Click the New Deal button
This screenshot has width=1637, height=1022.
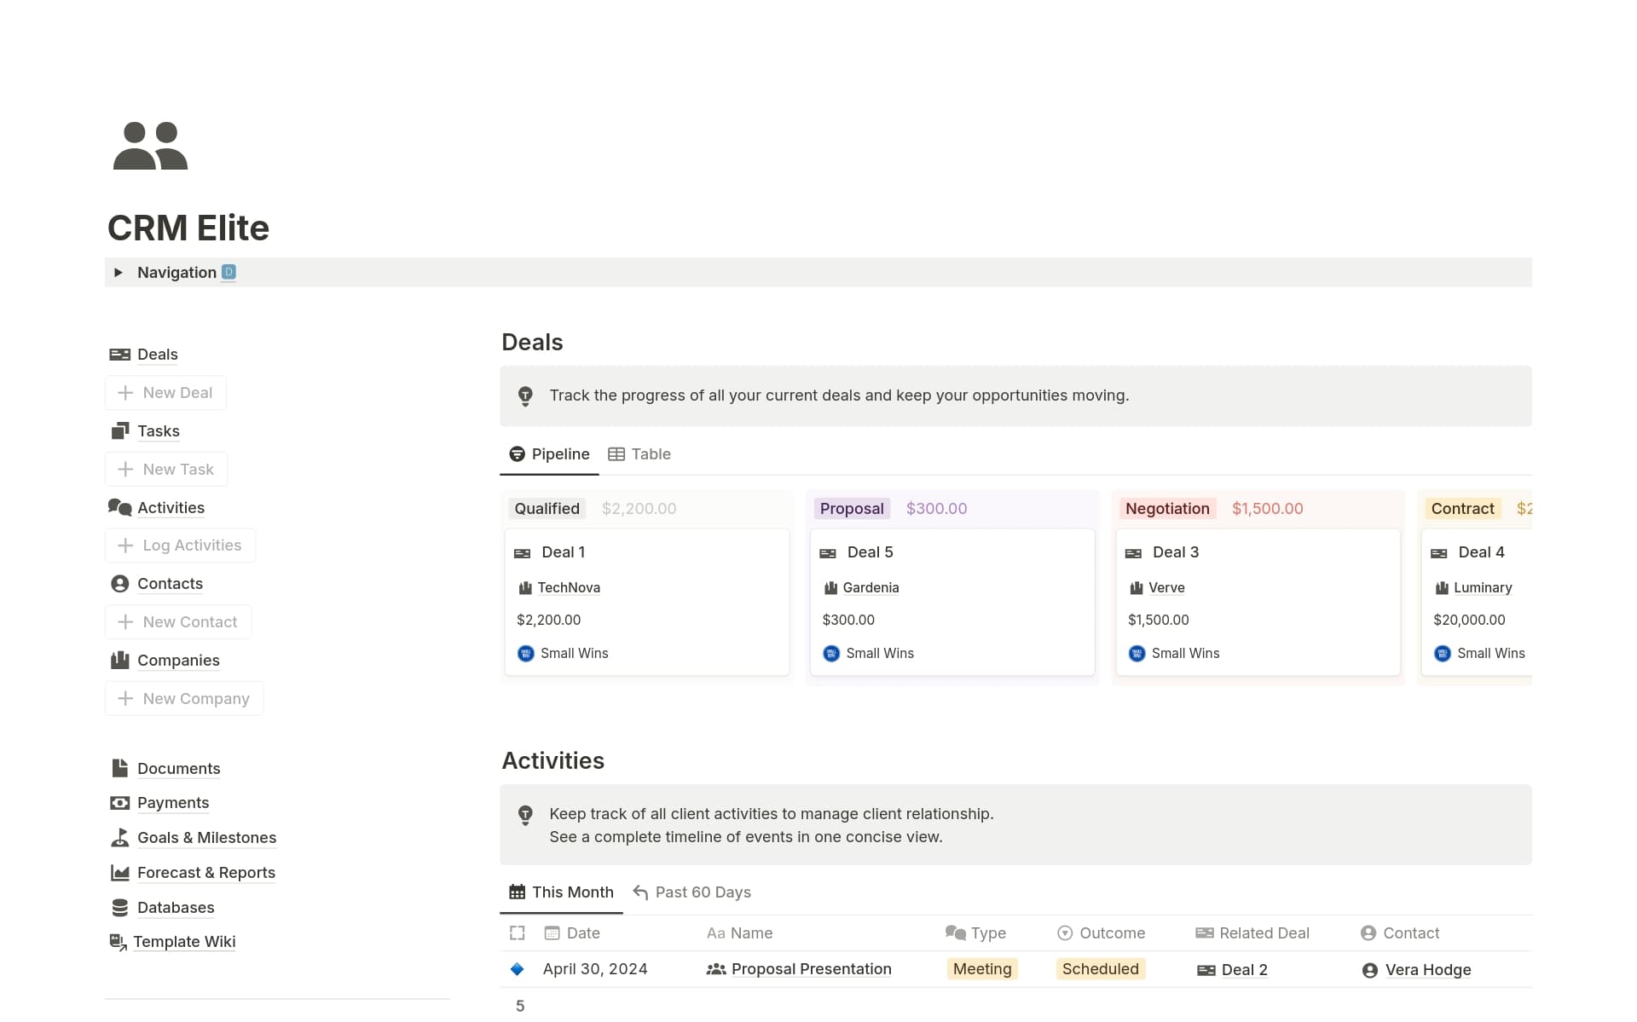coord(166,393)
